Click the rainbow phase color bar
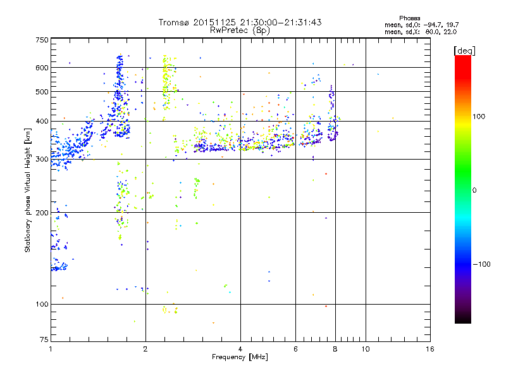 463,189
